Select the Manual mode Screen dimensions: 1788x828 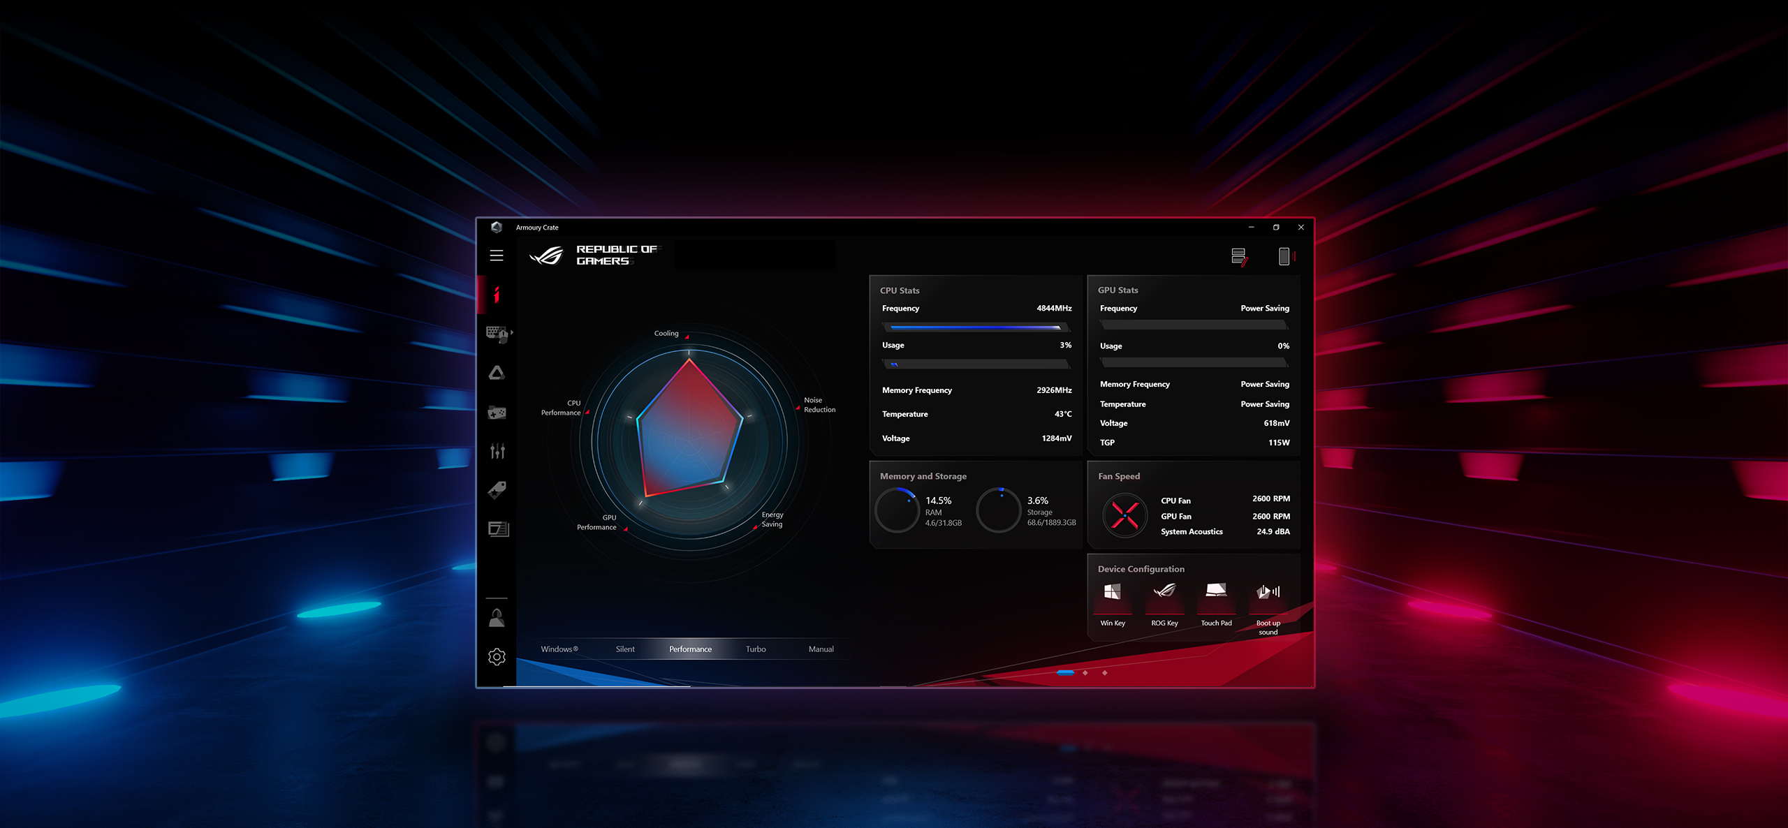[821, 649]
